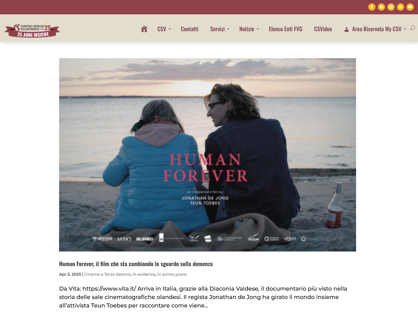Open the Facebook social icon
Viewport: 418px width, 324px height.
[372, 7]
